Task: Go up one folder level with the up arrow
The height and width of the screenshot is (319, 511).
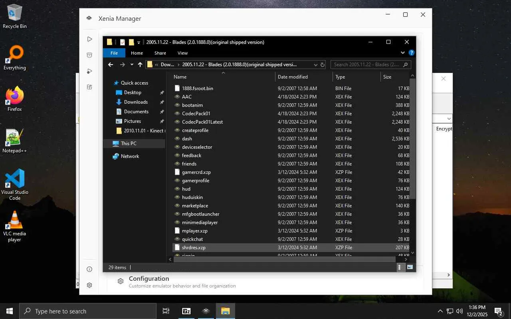Action: point(140,65)
